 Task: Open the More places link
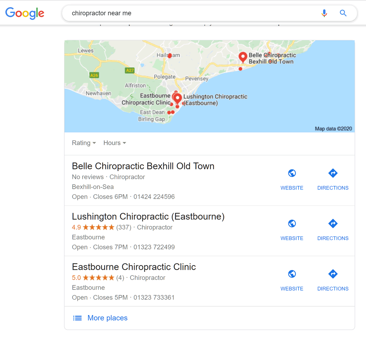107,318
